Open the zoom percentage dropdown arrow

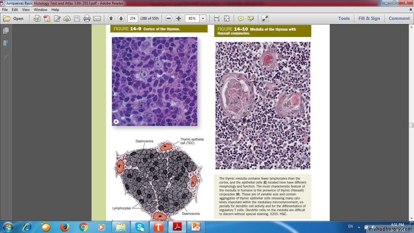[203, 19]
